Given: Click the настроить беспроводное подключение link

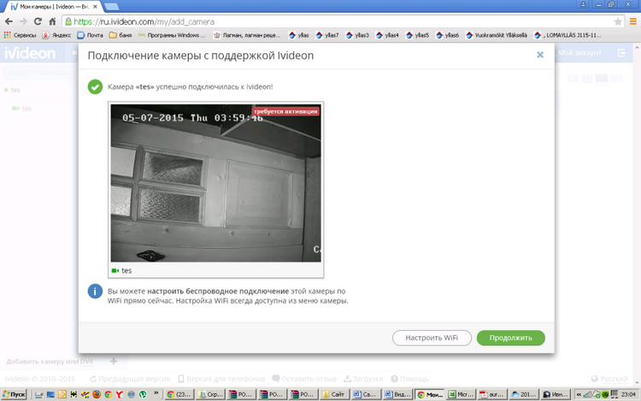Looking at the screenshot, I should (218, 291).
